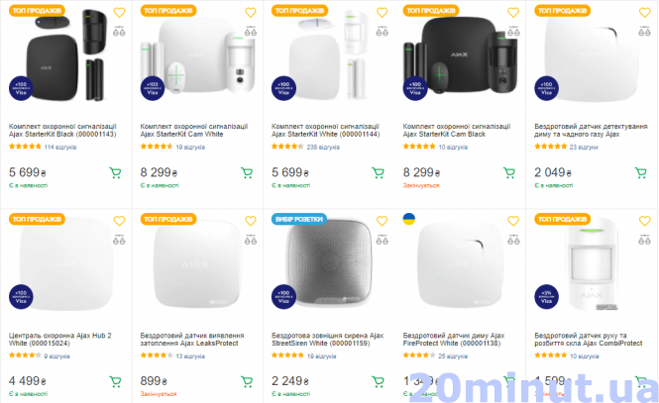The image size is (659, 403).
Task: Add StarterKit Cam Black to cart
Action: (x=509, y=172)
